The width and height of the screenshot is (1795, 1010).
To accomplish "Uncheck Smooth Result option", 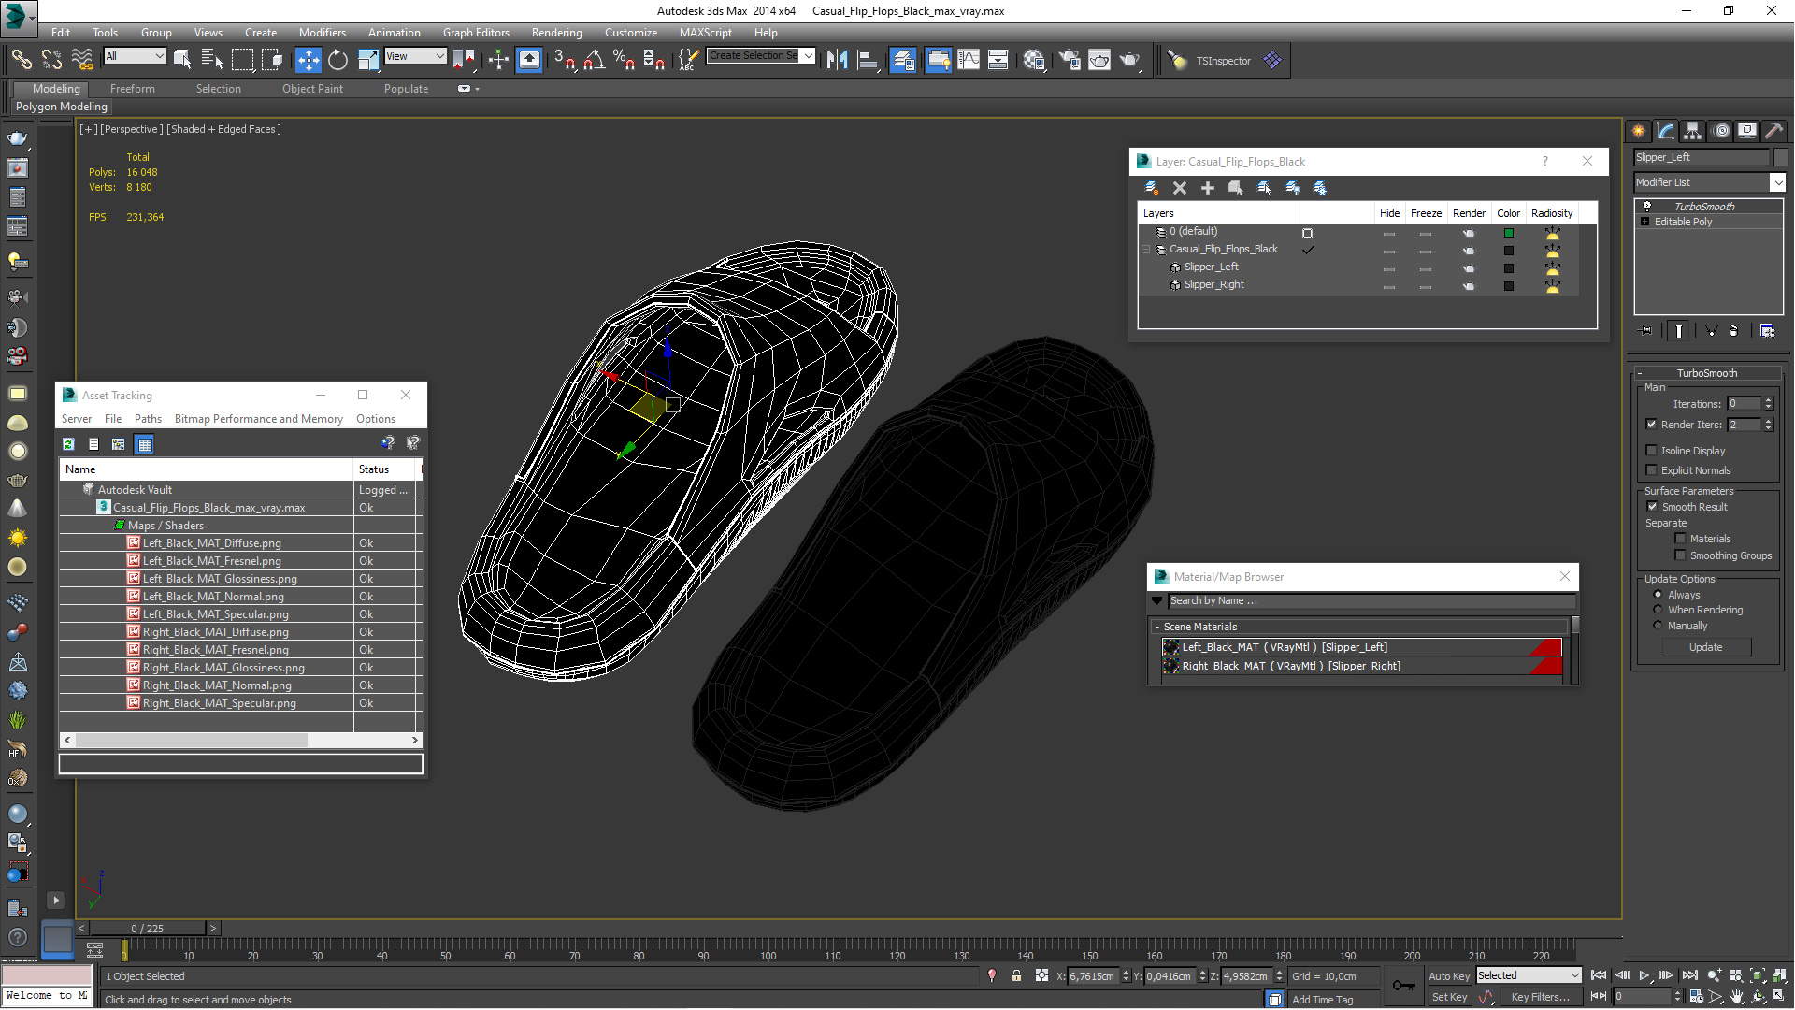I will [x=1652, y=507].
